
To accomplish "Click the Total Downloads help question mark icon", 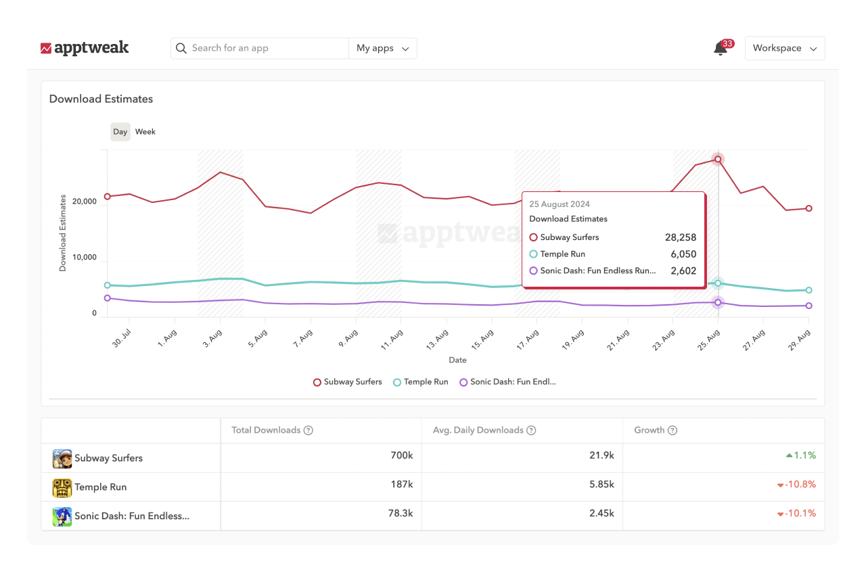I will (310, 430).
